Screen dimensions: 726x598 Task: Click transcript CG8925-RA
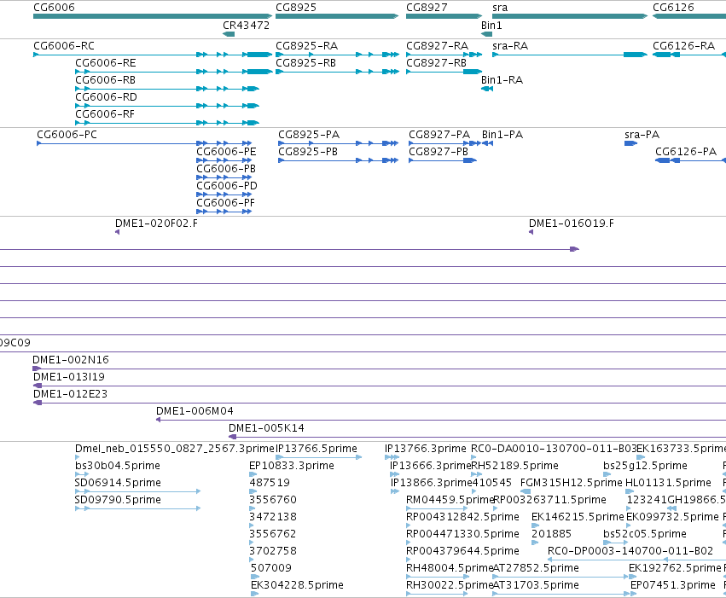[x=337, y=55]
